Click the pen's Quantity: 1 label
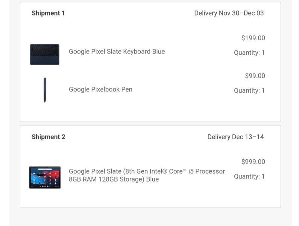299x226 pixels. (x=249, y=90)
